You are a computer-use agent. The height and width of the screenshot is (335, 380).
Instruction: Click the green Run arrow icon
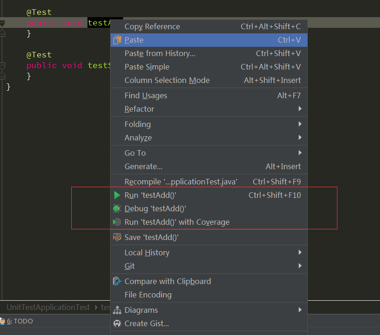click(x=117, y=195)
